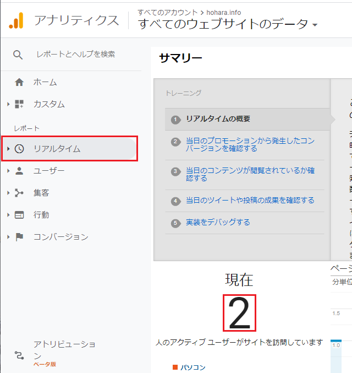The image size is (352, 373).
Task: Expand the カスタム section arrow
Action: (x=8, y=104)
